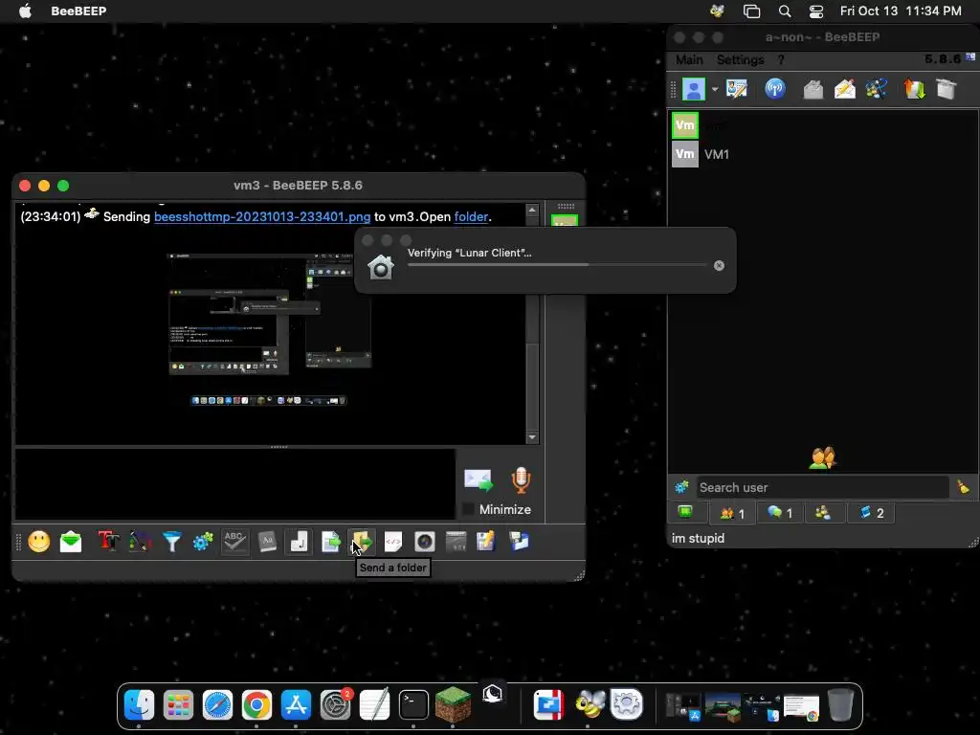Click the im stupid status text
This screenshot has height=735, width=980.
pos(698,538)
